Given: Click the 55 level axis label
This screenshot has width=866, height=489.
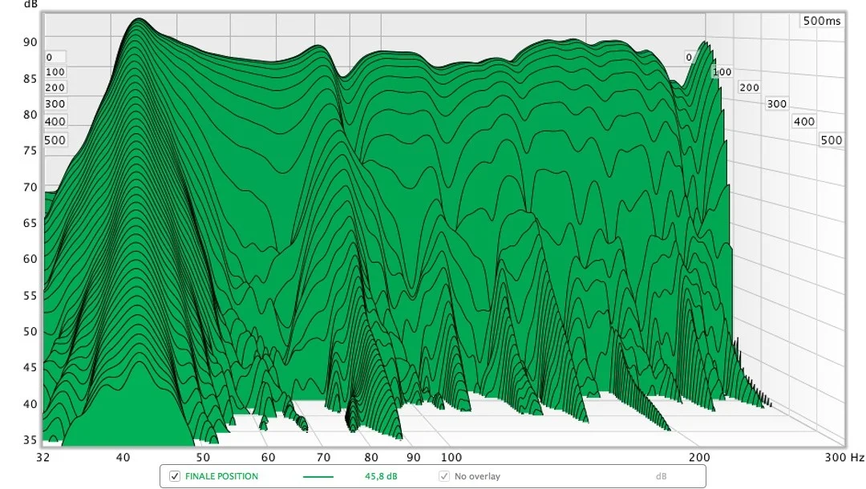Looking at the screenshot, I should 30,296.
